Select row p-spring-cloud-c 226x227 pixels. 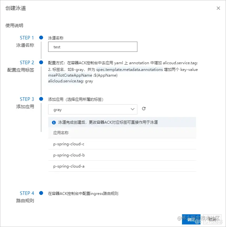[122, 144]
